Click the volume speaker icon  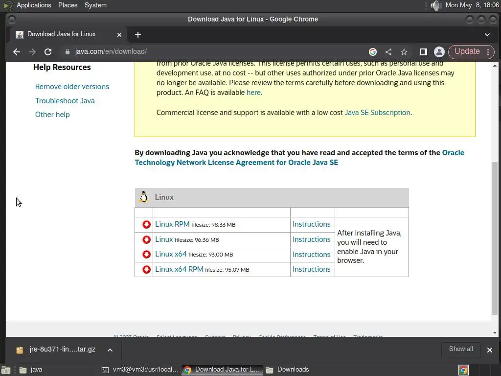click(x=435, y=5)
